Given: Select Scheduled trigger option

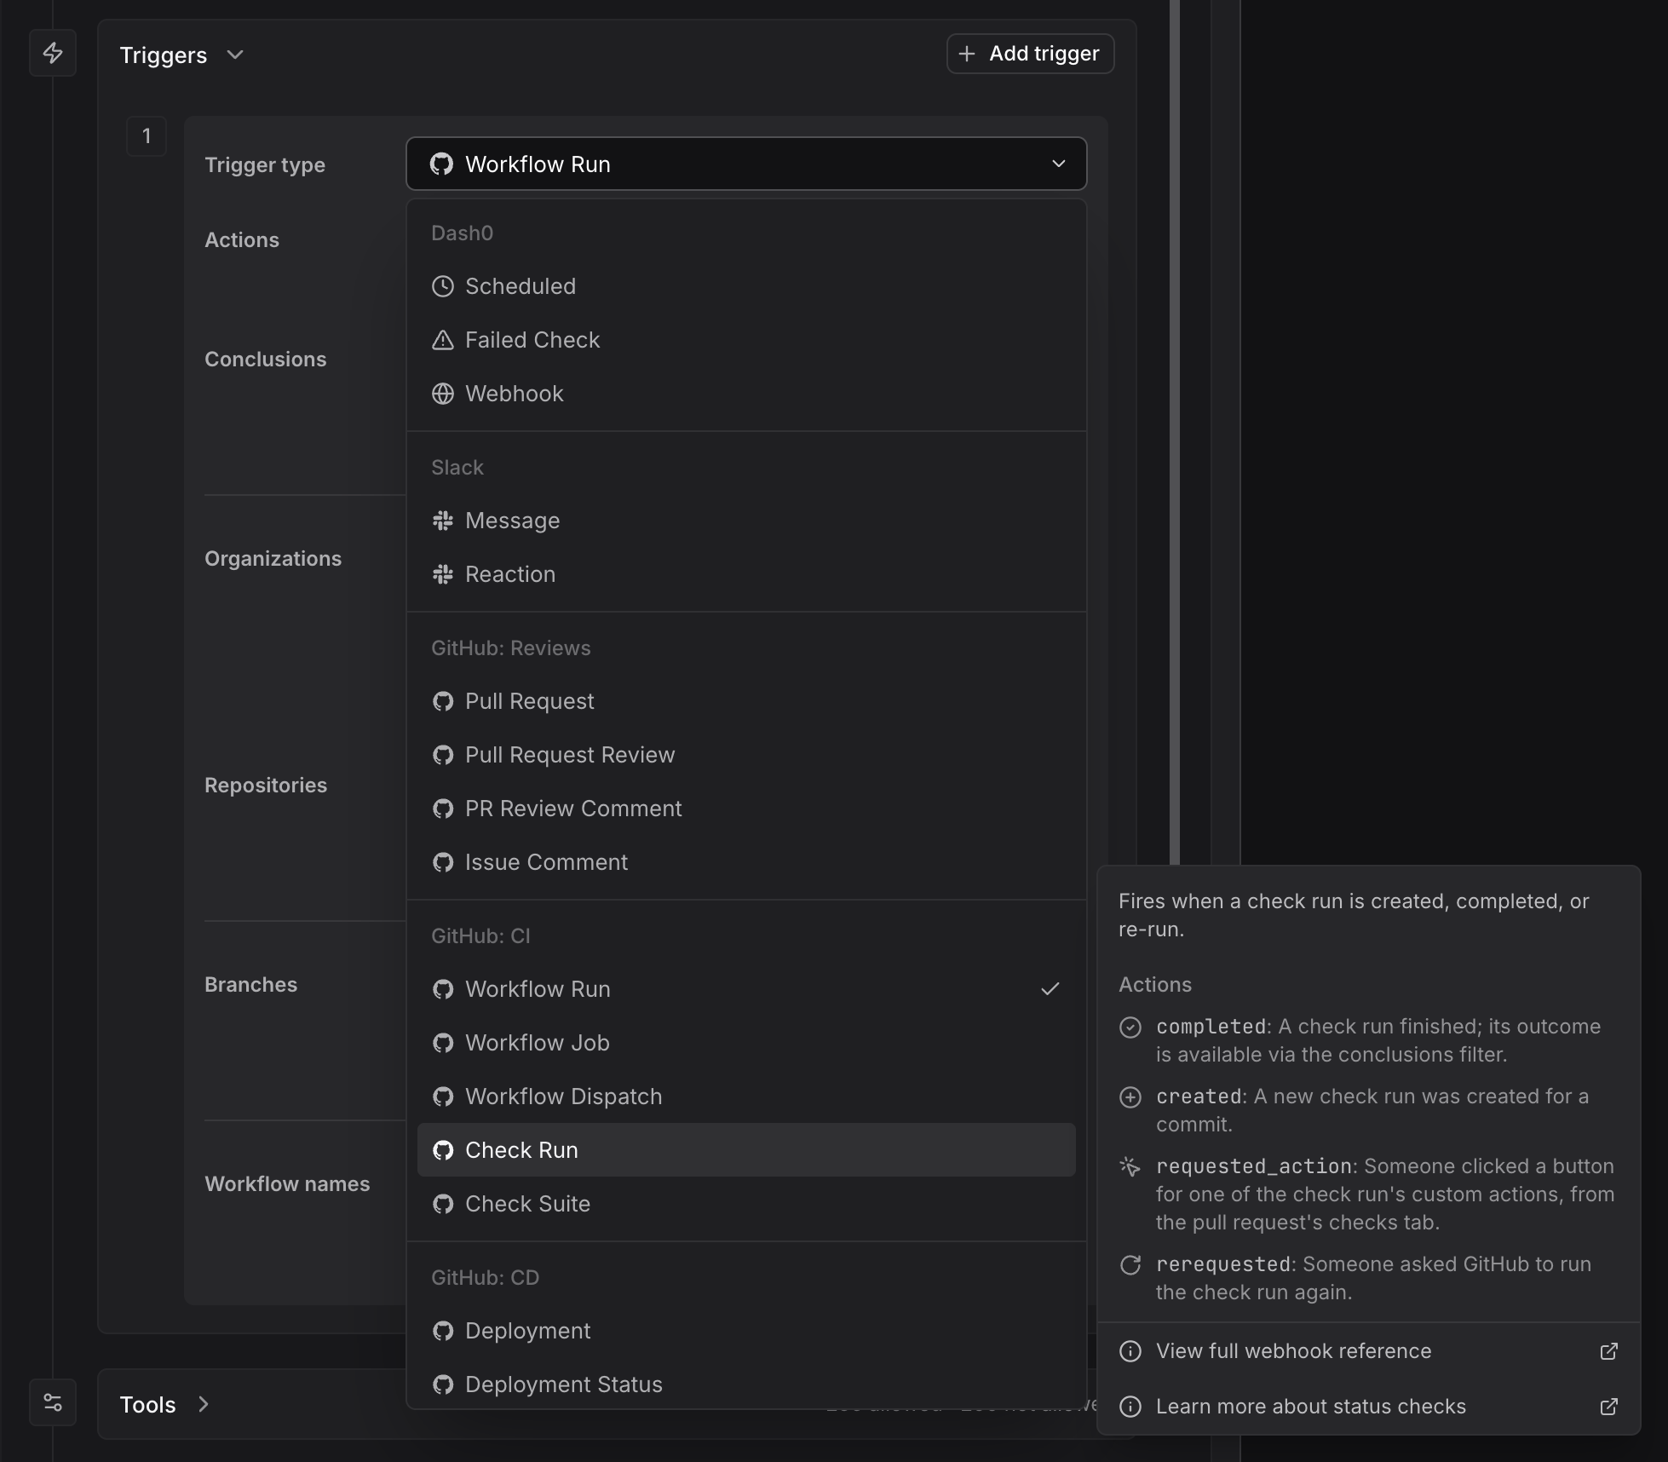Looking at the screenshot, I should click(x=746, y=286).
